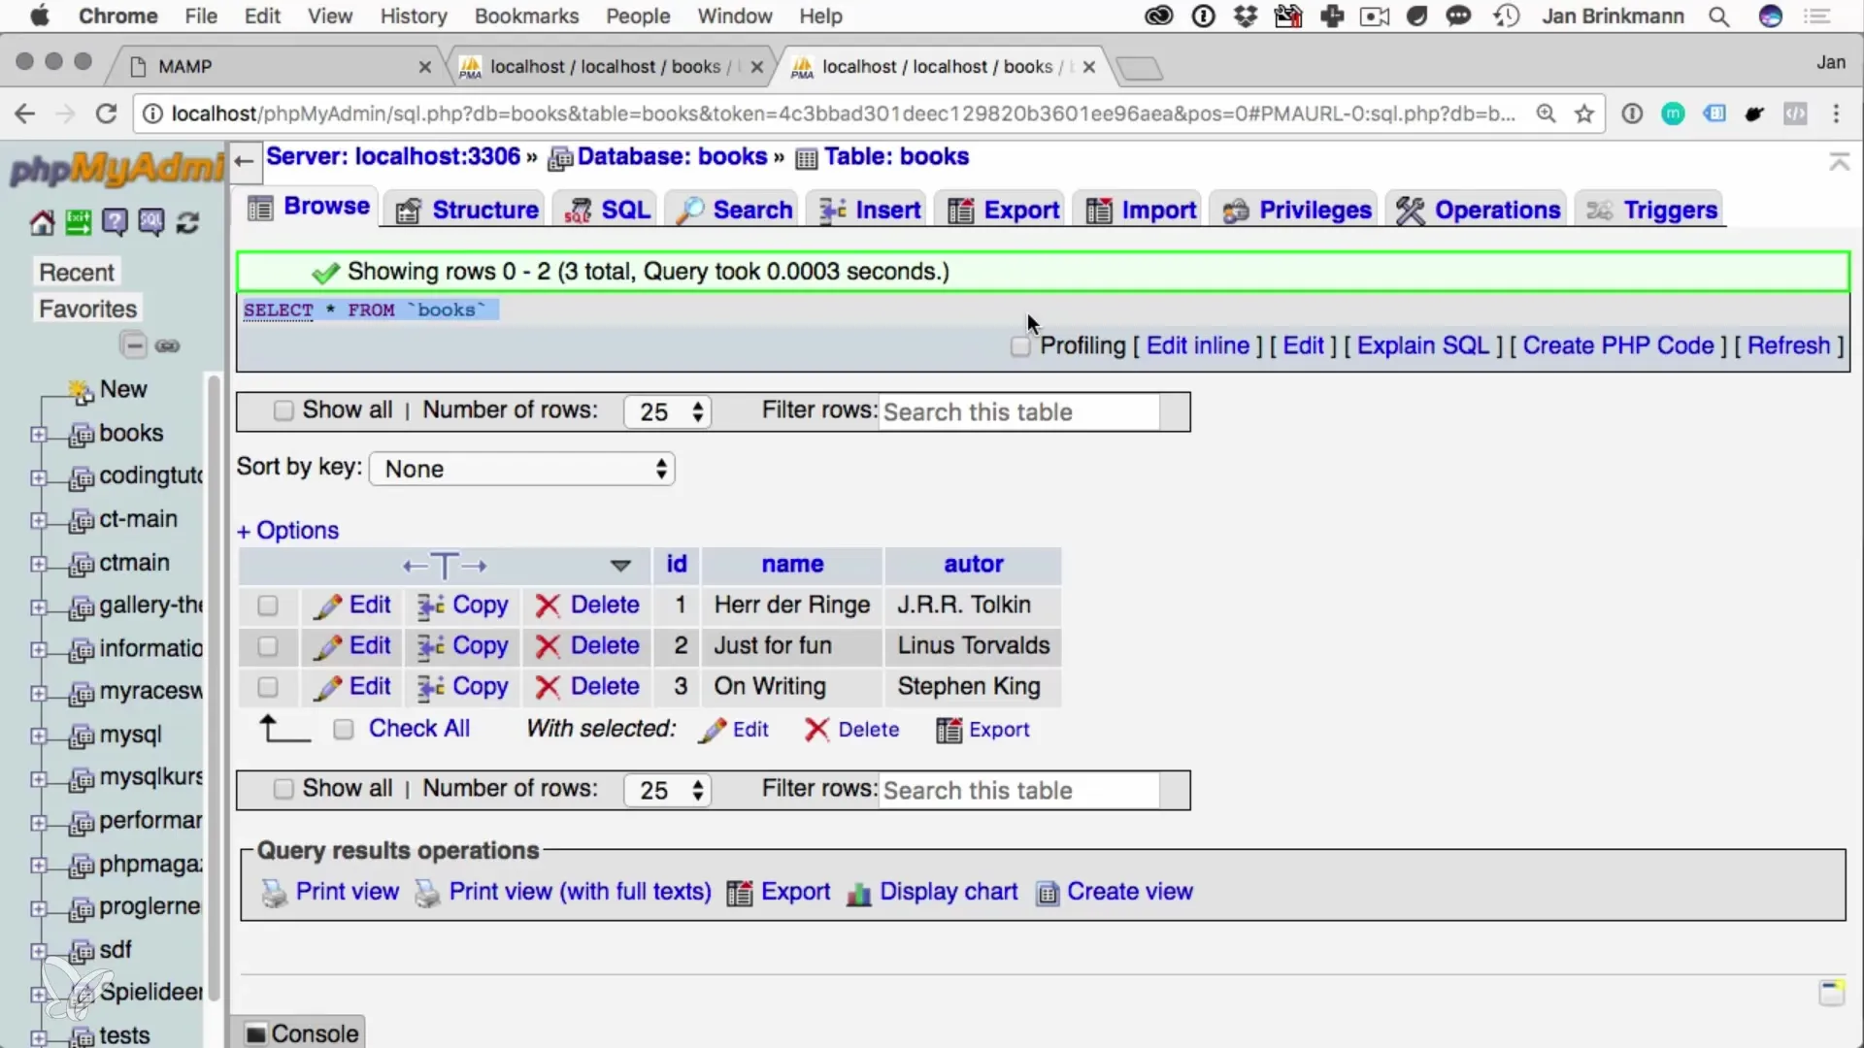Expand the mysql database tree node
1864x1048 pixels.
click(x=38, y=737)
